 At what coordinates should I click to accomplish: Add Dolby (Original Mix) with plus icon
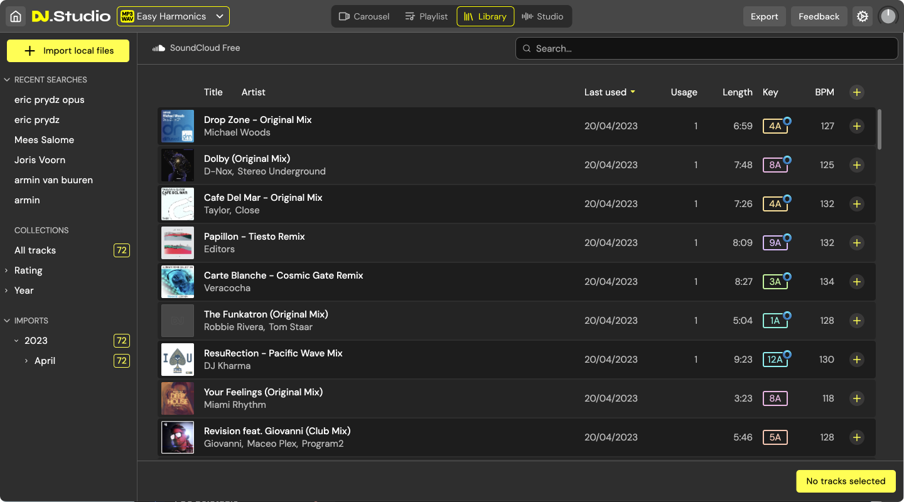857,165
